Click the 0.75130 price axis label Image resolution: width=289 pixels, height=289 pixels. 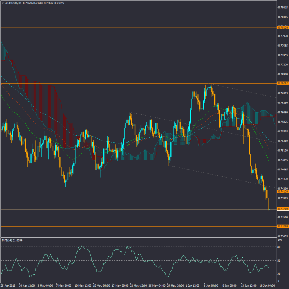click(283, 151)
